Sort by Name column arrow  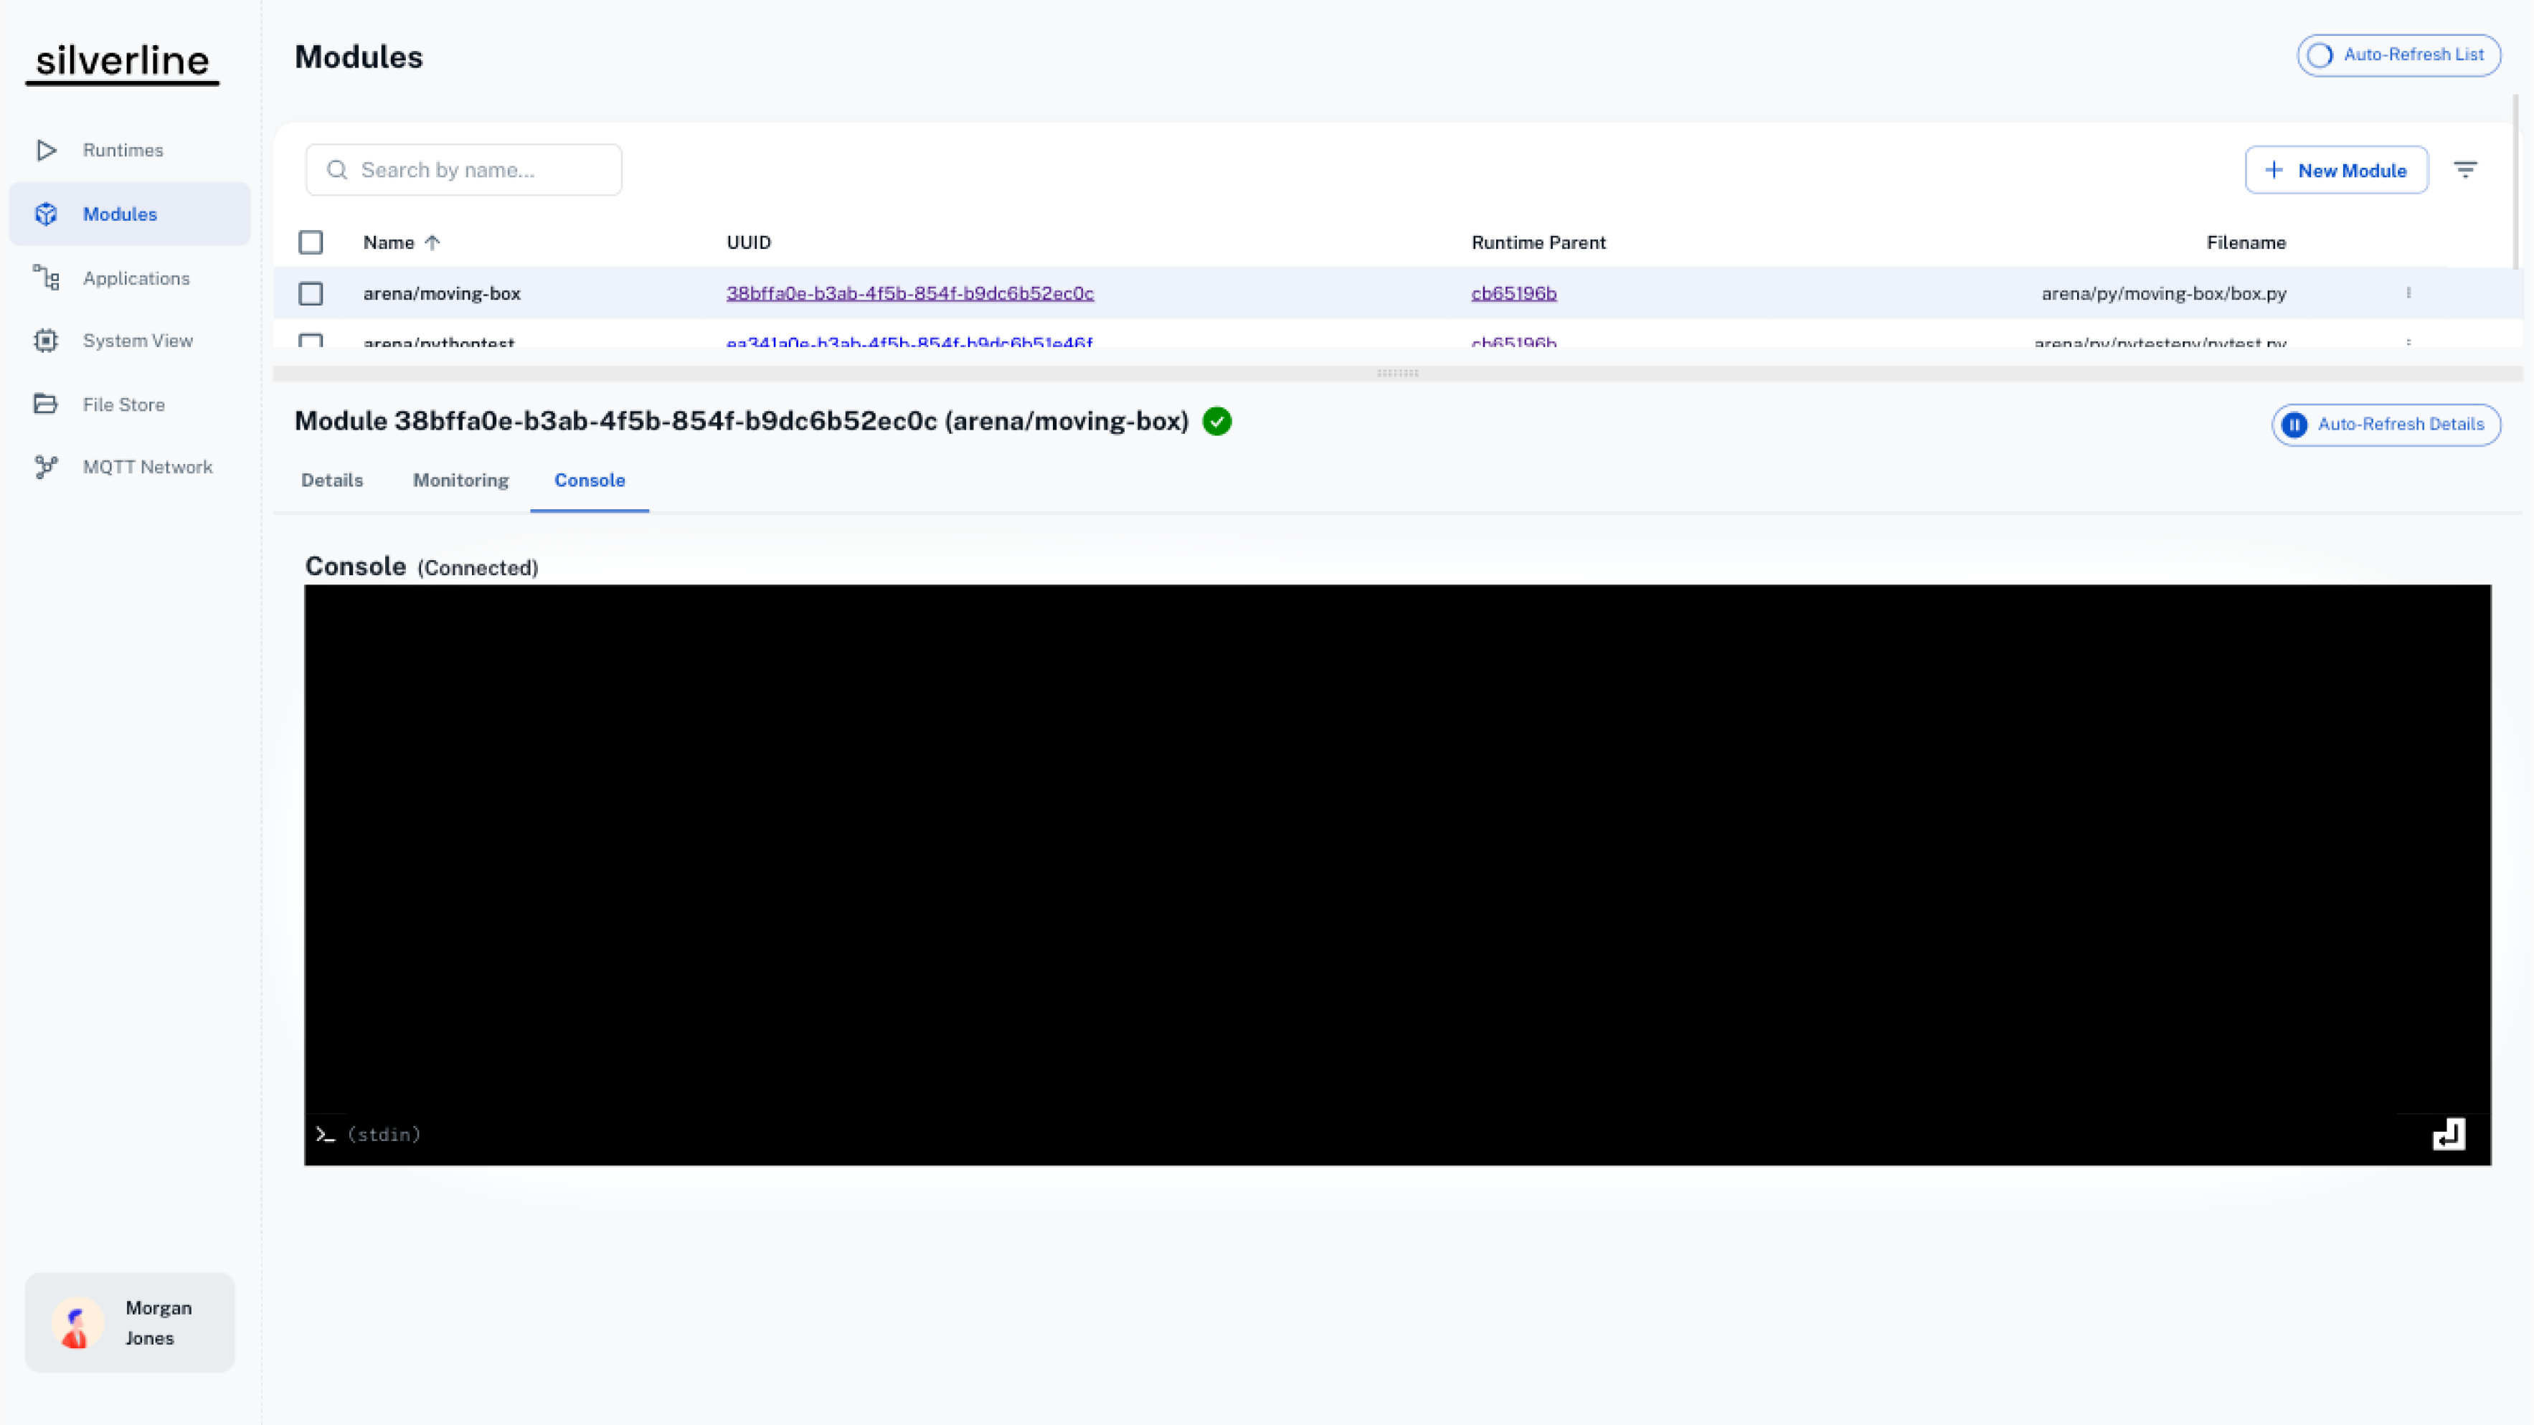pyautogui.click(x=432, y=242)
